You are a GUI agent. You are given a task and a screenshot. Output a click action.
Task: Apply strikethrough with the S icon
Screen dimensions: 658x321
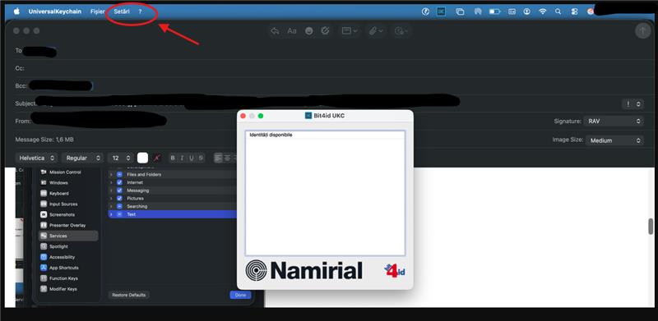click(201, 158)
